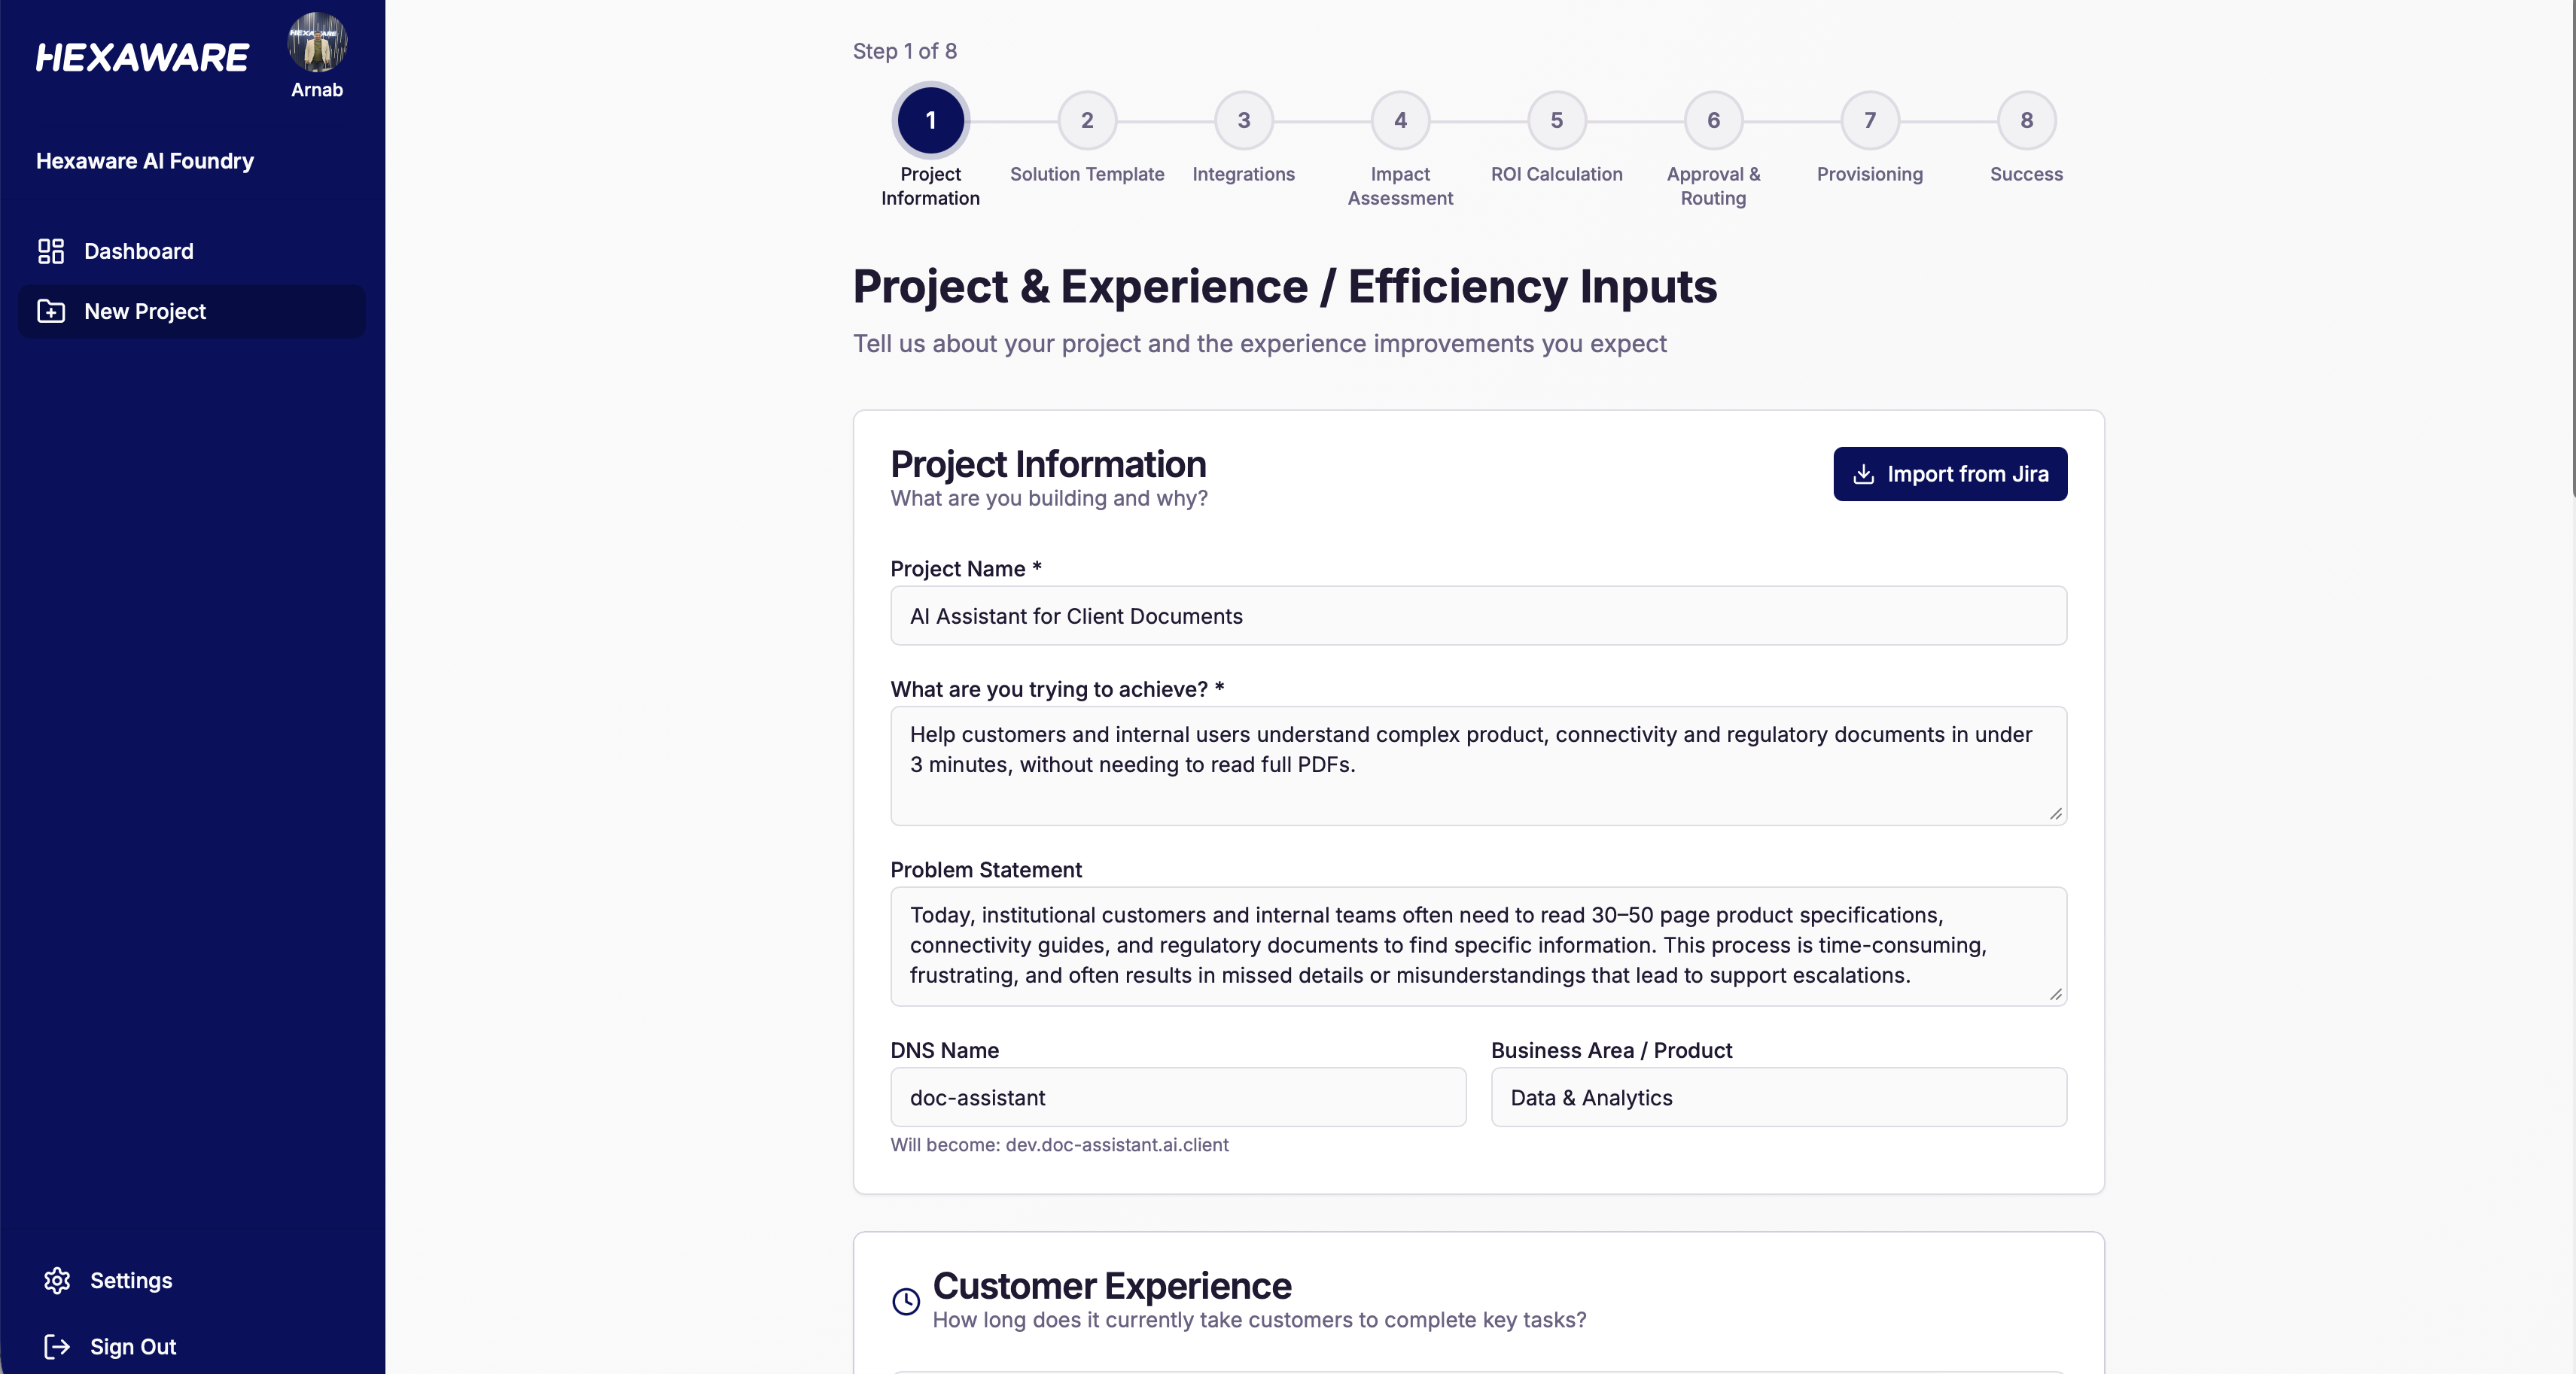Viewport: 2576px width, 1374px height.
Task: Click step 8 Success circle
Action: point(2026,120)
